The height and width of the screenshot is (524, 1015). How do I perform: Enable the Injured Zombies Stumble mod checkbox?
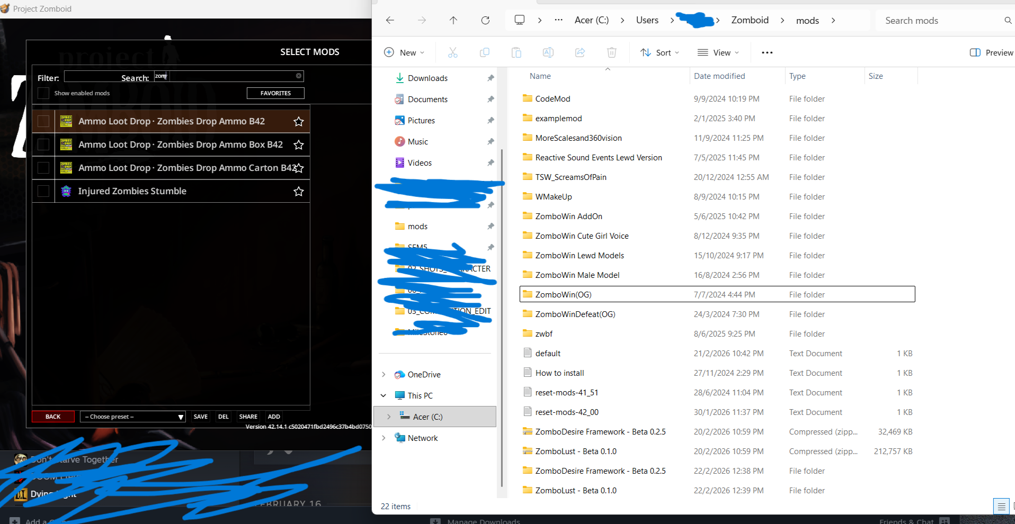coord(43,191)
